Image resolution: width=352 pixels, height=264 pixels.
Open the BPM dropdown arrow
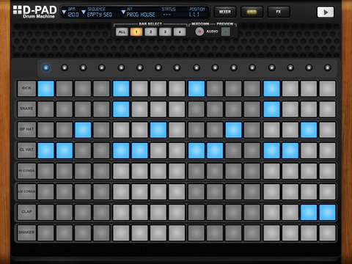coord(64,12)
